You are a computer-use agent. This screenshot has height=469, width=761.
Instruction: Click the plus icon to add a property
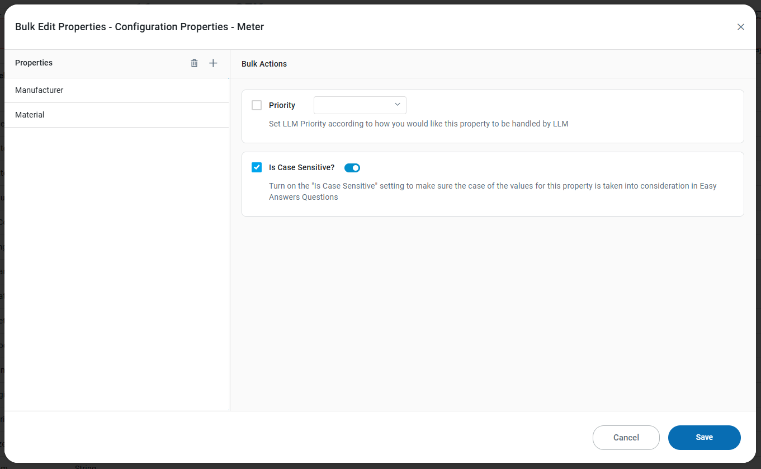[213, 63]
